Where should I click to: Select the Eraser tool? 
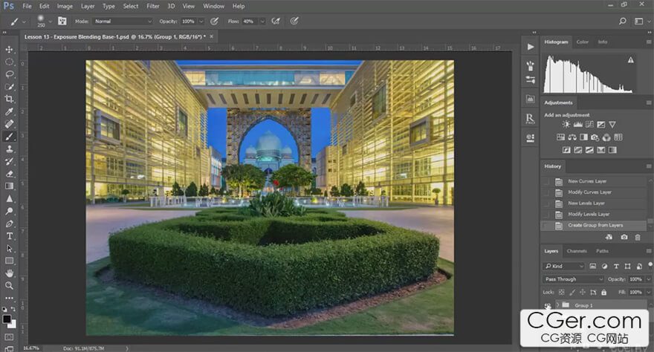click(x=9, y=174)
